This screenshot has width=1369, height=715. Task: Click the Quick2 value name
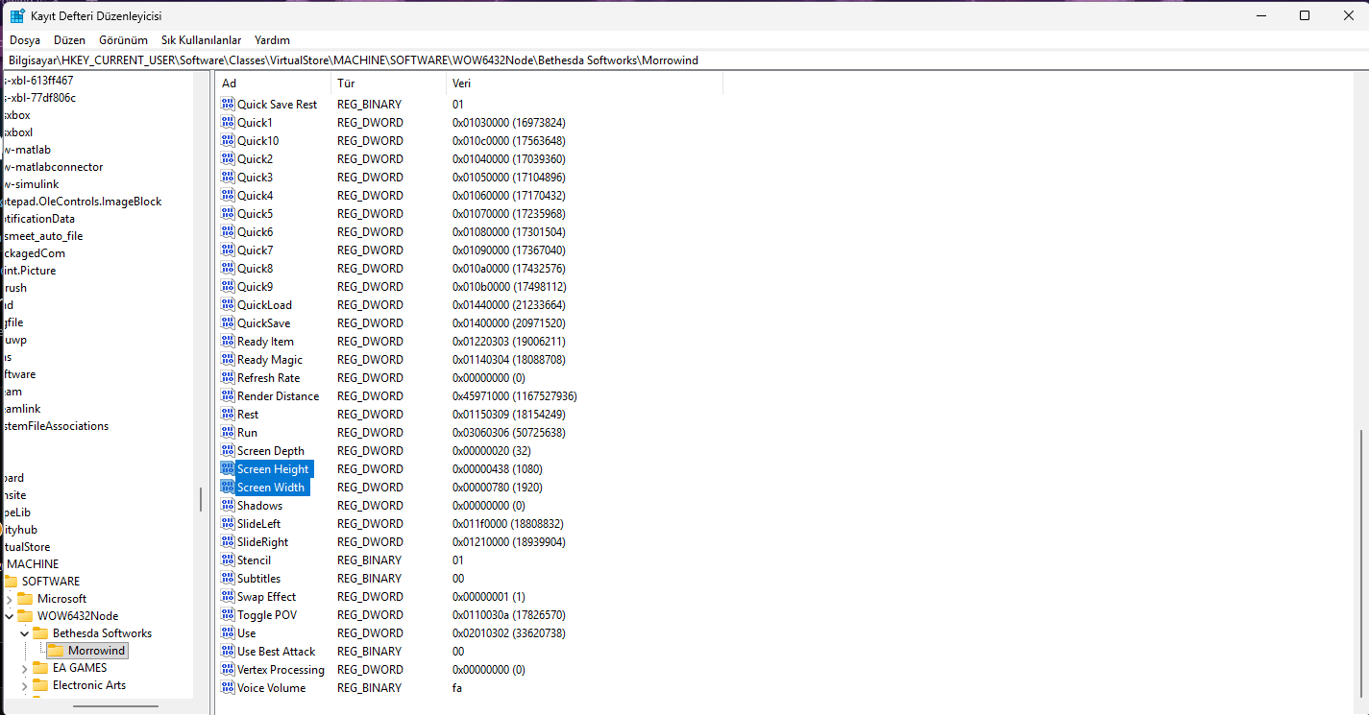[x=256, y=159]
